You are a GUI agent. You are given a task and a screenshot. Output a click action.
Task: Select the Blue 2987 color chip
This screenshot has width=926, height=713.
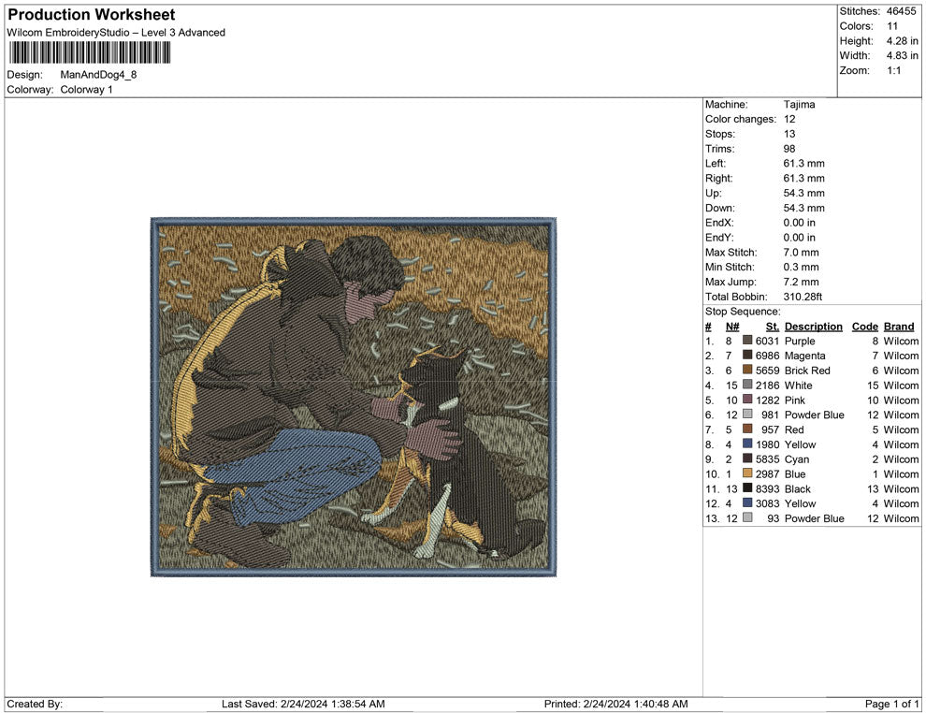tap(745, 473)
